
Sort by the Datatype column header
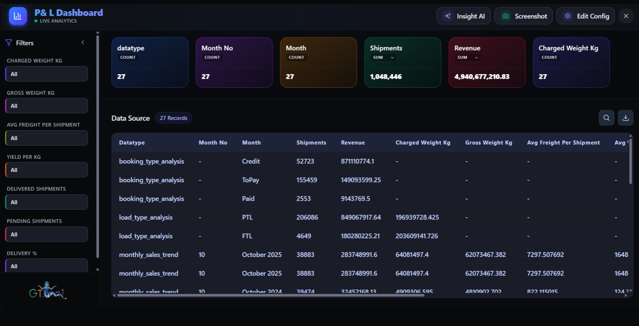pyautogui.click(x=132, y=143)
